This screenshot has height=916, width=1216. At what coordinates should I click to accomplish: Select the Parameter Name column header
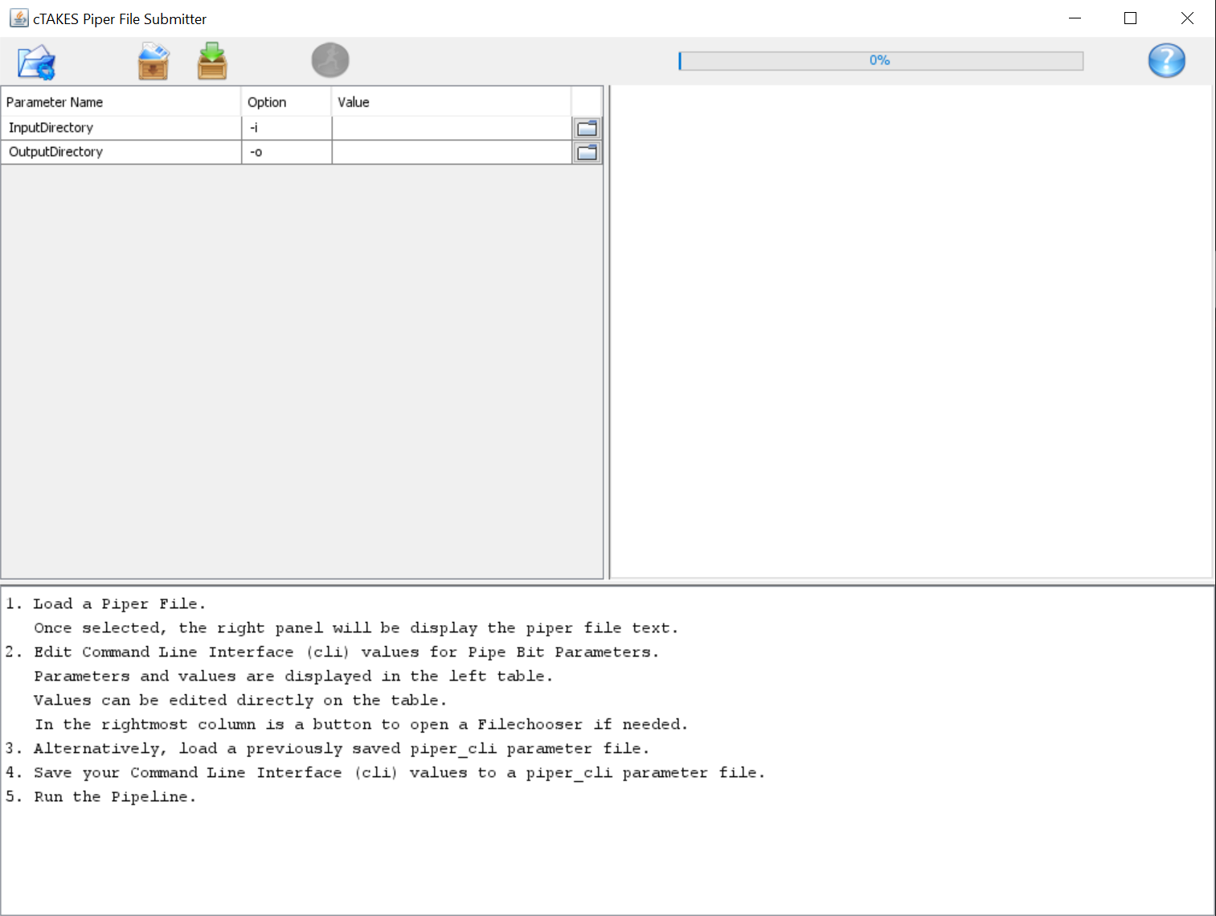tap(121, 102)
